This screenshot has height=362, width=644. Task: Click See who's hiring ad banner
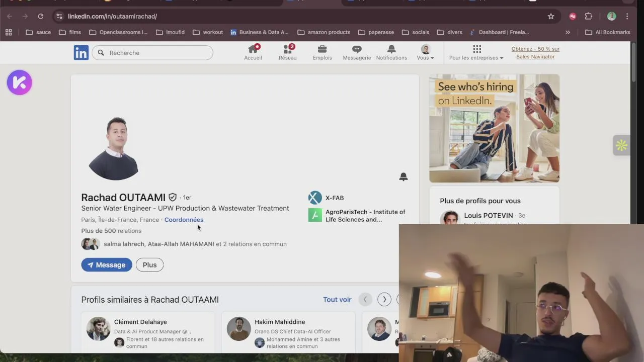tap(494, 128)
